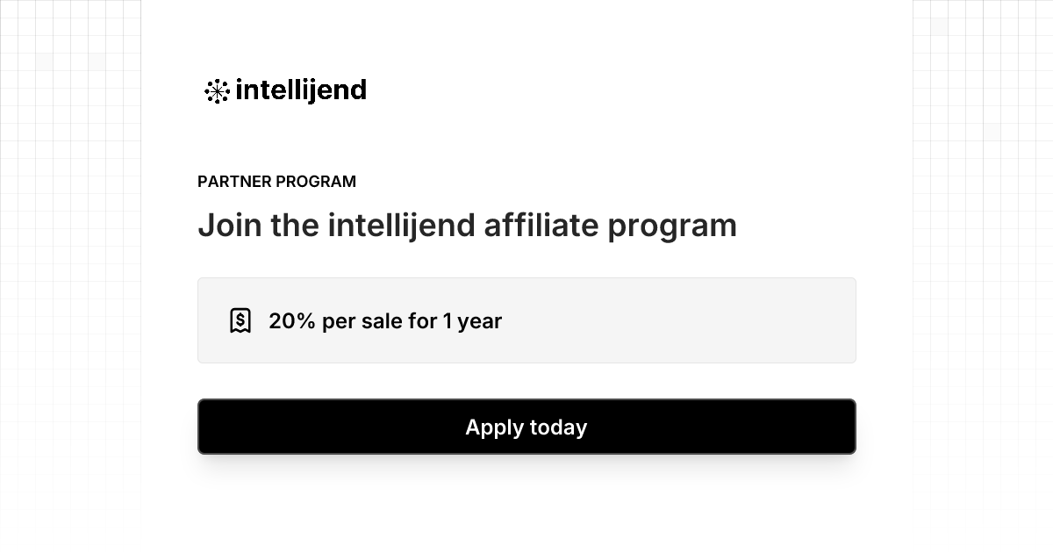Click the commission badge icon beside the rate
Viewport: 1053px width, 553px height.
(x=240, y=320)
